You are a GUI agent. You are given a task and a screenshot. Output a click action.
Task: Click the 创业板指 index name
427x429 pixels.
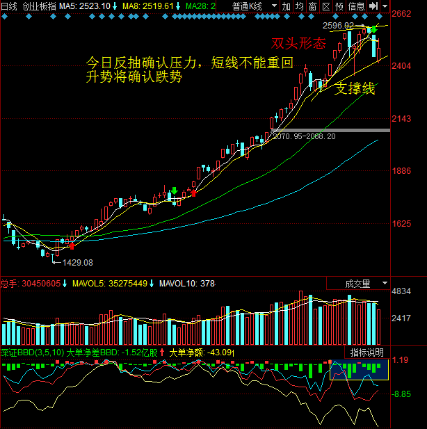click(39, 6)
